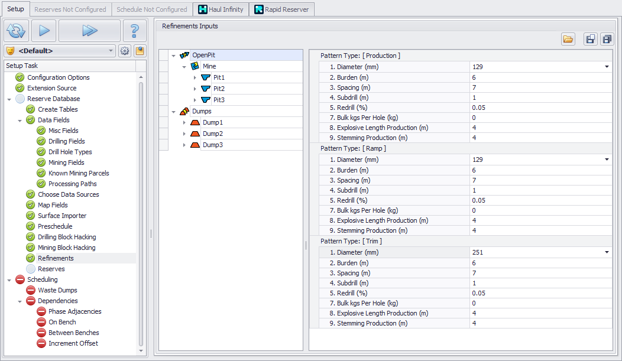Click the Burden value field under Production
This screenshot has width=622, height=361.
(x=540, y=77)
